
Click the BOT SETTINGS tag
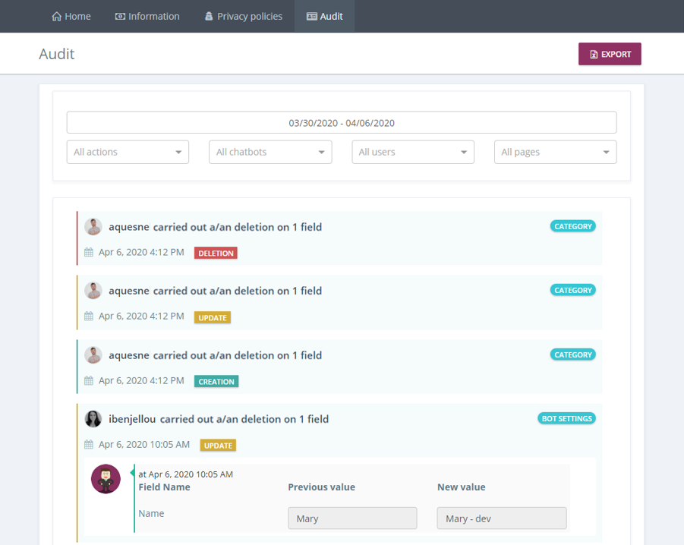tap(566, 418)
